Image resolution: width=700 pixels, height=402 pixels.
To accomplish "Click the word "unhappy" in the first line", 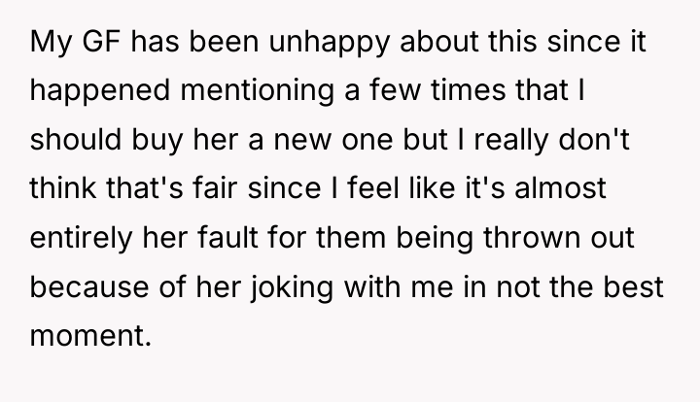I will tap(329, 43).
